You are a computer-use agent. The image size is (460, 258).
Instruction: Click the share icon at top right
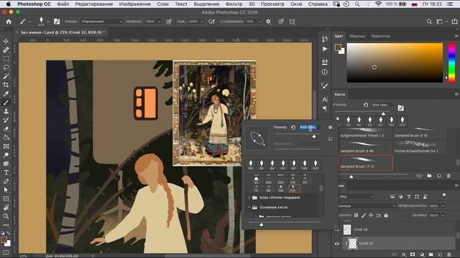[454, 21]
